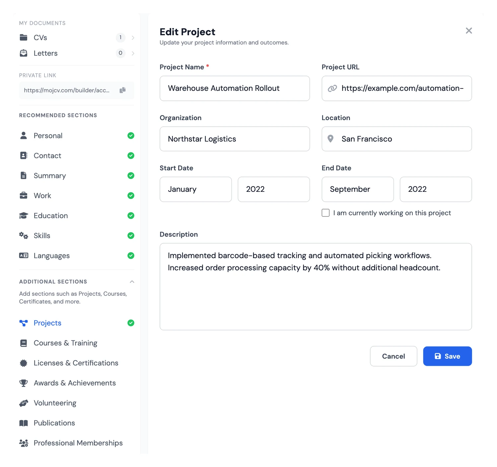Click the green checkmark beside Personal
This screenshot has height=467, width=497.
pyautogui.click(x=131, y=136)
